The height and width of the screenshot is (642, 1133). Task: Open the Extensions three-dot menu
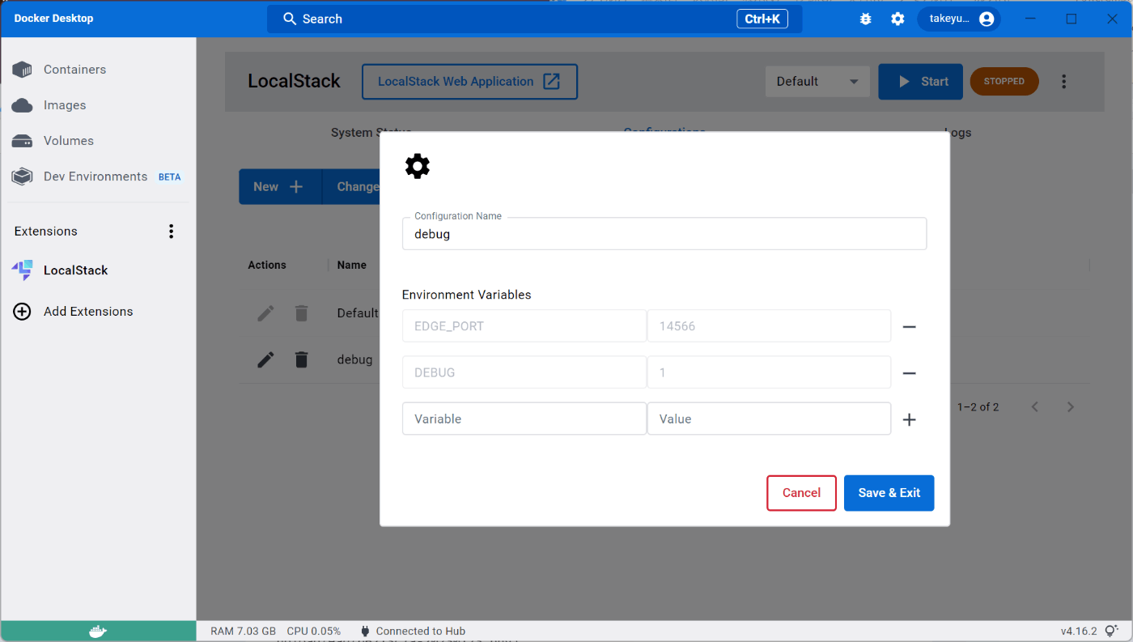coord(171,232)
